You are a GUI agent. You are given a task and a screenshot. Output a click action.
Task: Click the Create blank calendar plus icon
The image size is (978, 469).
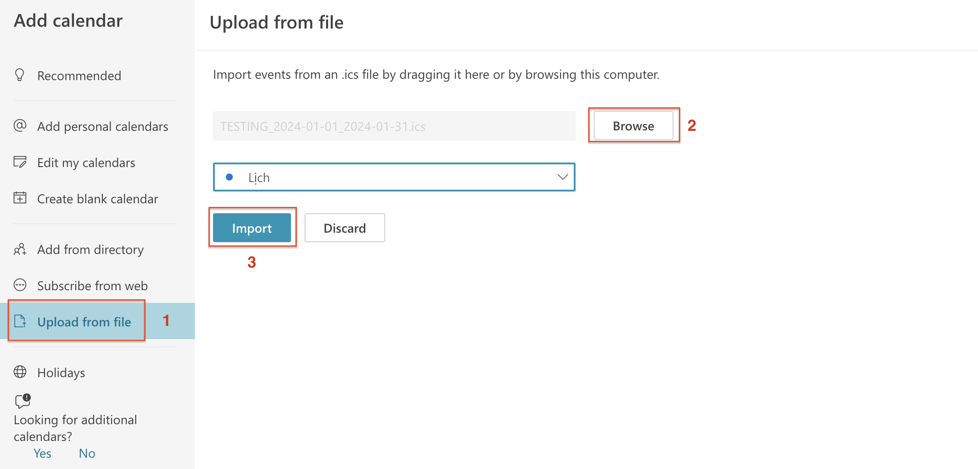pos(20,198)
